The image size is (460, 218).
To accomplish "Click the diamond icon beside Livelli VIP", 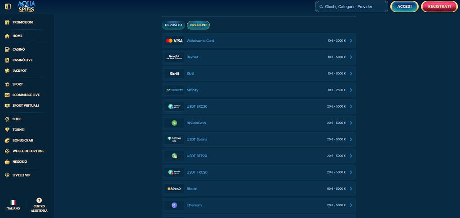I will point(7,175).
